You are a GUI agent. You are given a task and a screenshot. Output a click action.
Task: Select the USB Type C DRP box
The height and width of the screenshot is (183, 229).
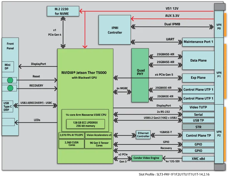click(7, 106)
